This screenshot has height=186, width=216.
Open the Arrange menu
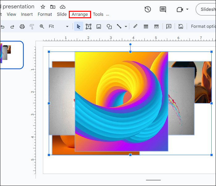coord(80,15)
